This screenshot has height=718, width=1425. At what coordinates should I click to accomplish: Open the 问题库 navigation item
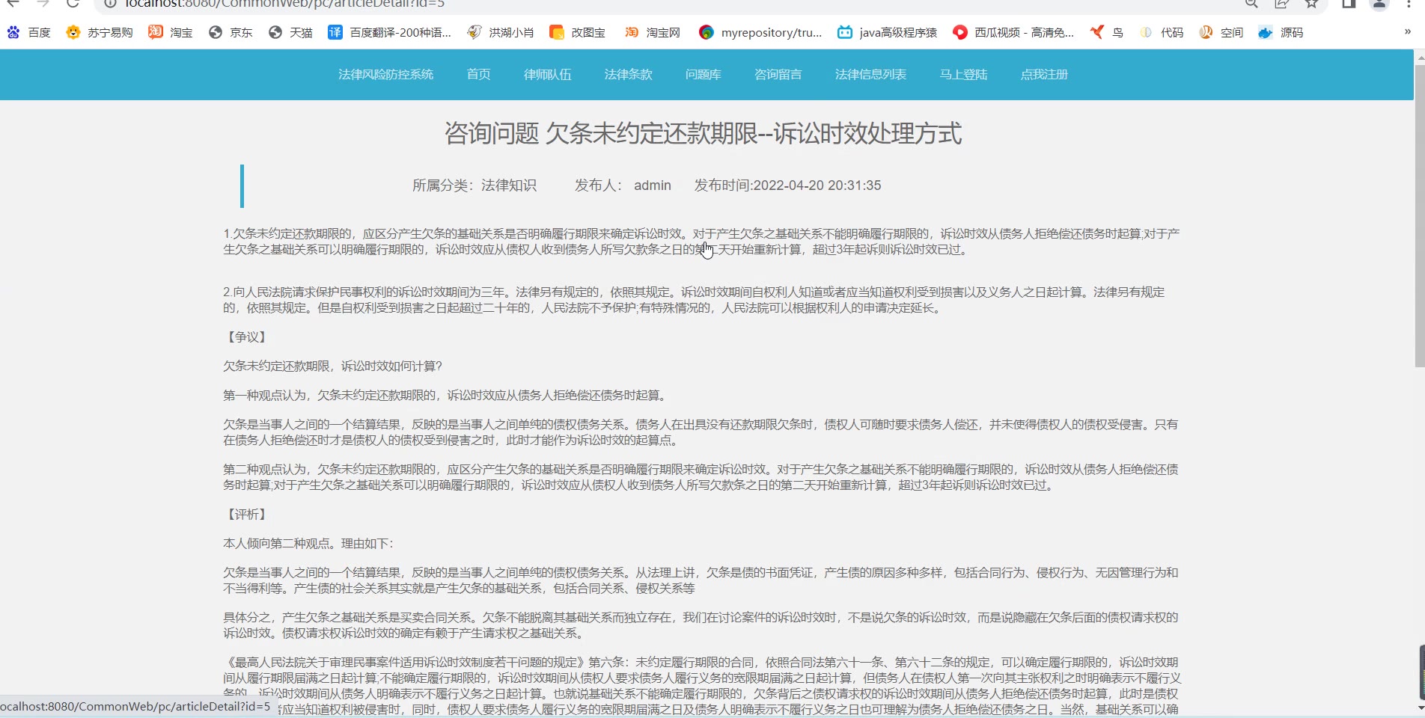pyautogui.click(x=703, y=74)
